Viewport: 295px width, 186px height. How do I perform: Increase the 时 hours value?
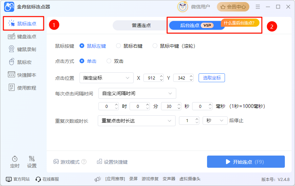click(x=116, y=104)
